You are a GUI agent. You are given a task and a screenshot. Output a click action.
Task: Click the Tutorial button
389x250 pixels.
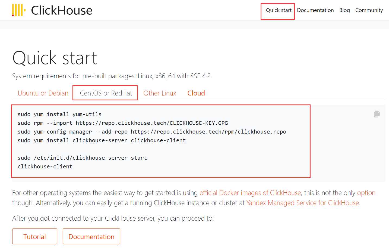(x=35, y=236)
